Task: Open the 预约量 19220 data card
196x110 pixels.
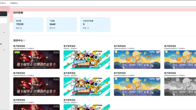Action: [28, 24]
